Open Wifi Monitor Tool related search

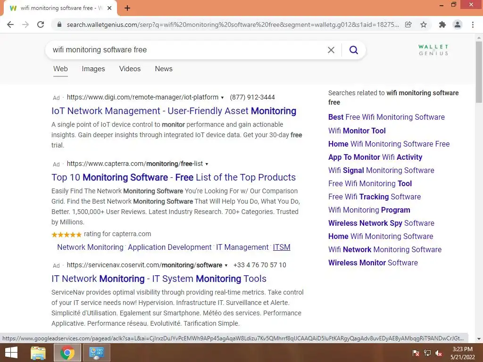(x=357, y=131)
